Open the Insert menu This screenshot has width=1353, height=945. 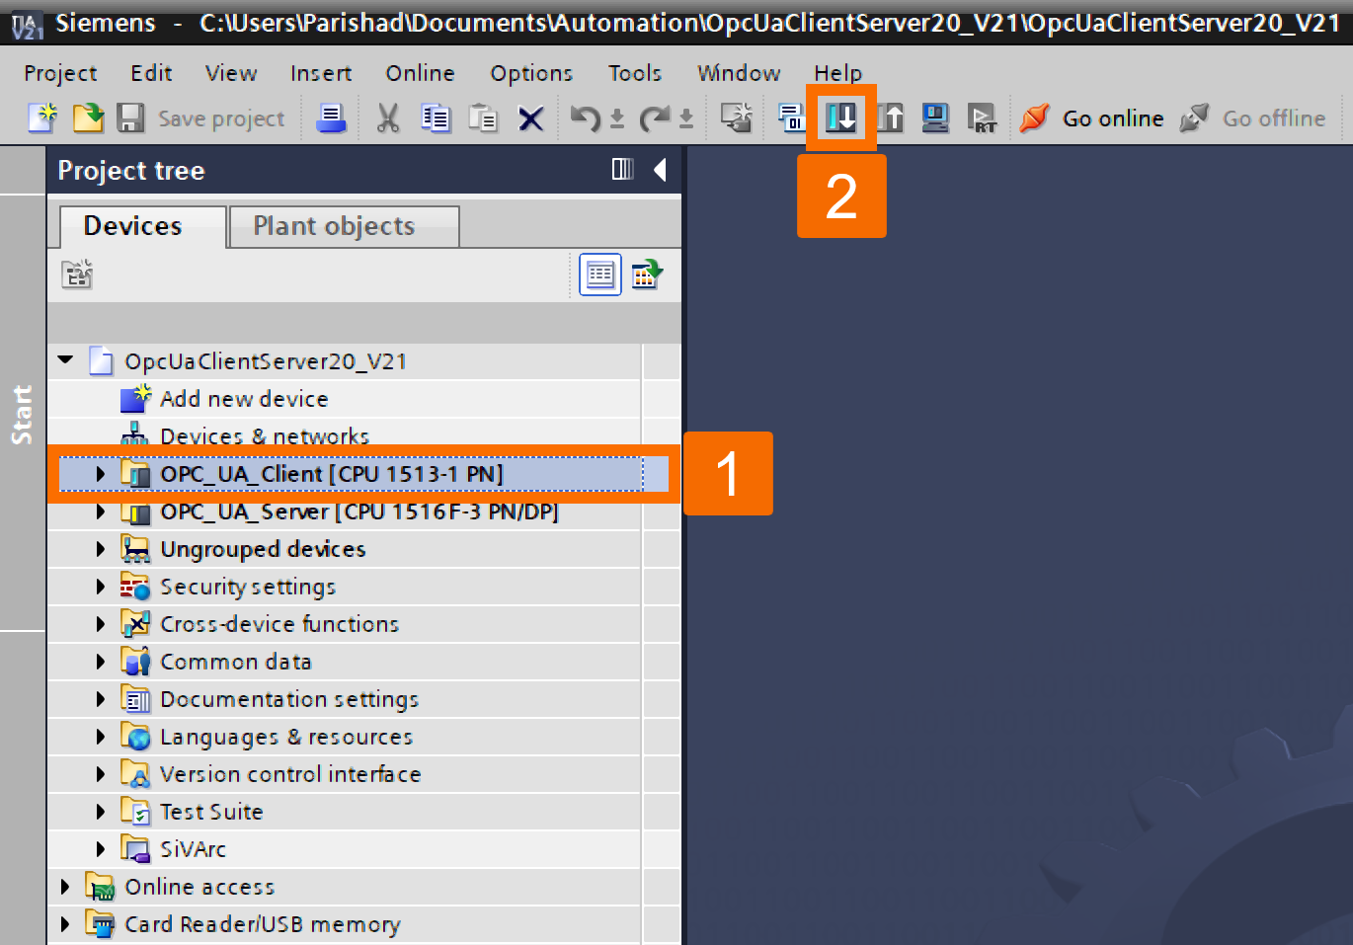(321, 73)
